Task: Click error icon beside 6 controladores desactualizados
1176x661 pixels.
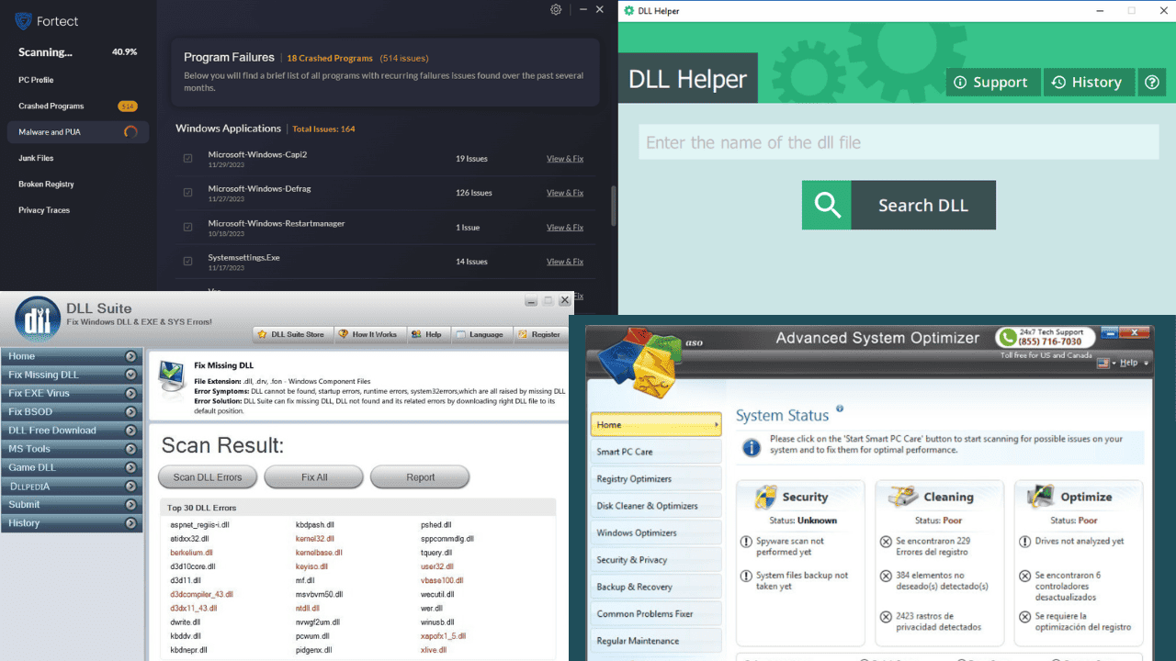Action: coord(1025,577)
